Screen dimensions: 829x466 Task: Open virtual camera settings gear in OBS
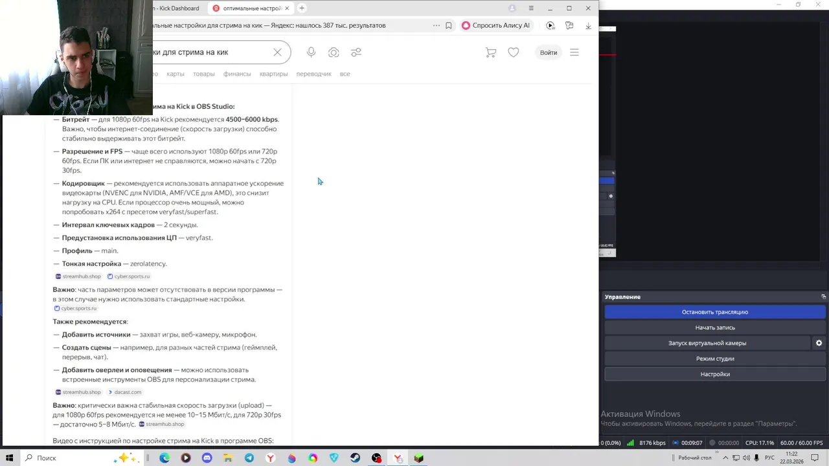819,343
